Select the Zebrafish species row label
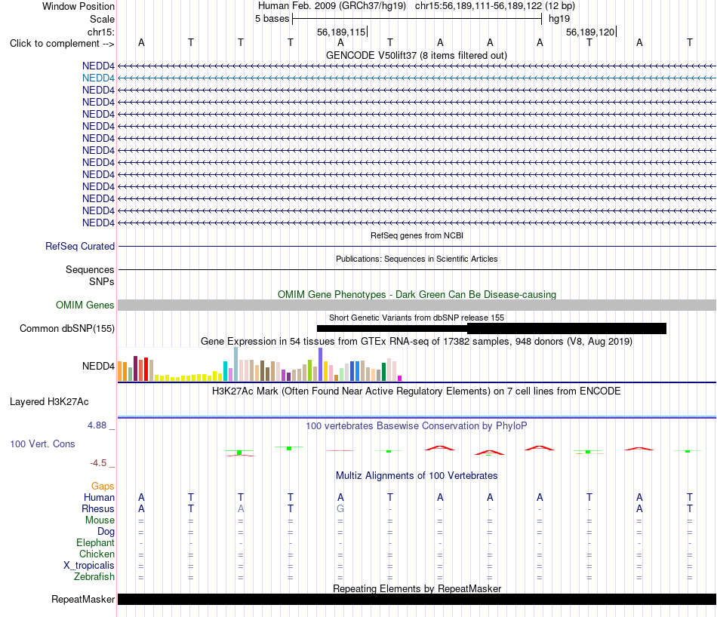The height and width of the screenshot is (617, 717). (94, 577)
